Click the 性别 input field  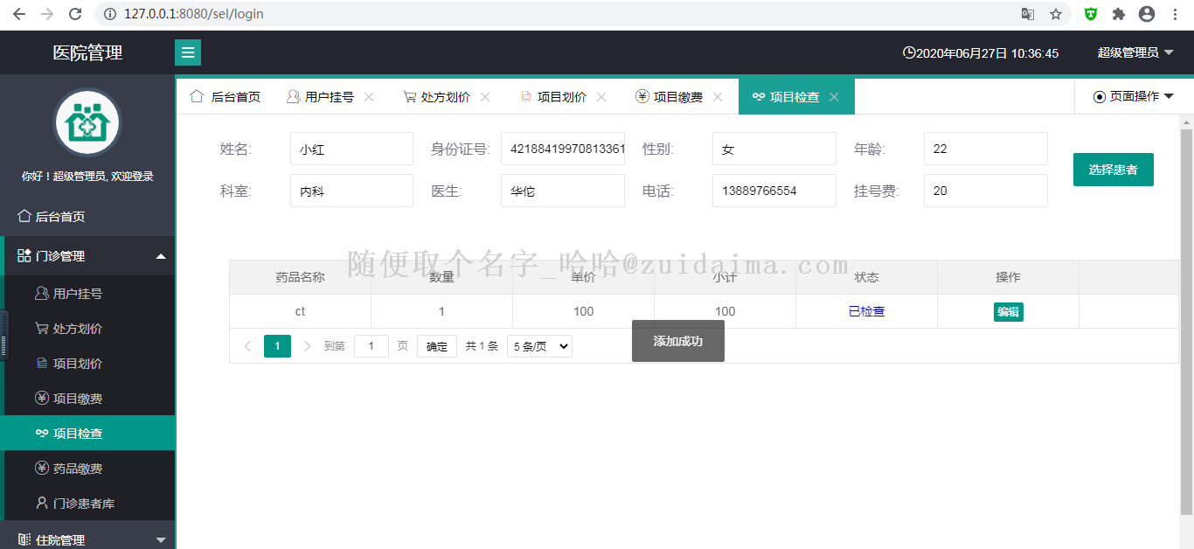(774, 149)
